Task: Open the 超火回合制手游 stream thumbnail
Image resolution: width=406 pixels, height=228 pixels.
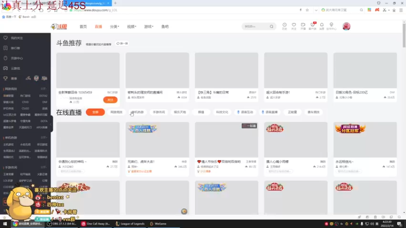Action: 296,70
